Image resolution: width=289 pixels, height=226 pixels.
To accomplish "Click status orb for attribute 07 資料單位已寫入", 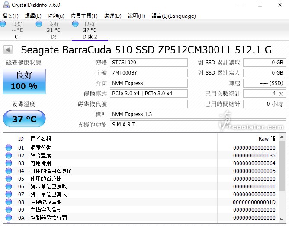I will (9, 194).
